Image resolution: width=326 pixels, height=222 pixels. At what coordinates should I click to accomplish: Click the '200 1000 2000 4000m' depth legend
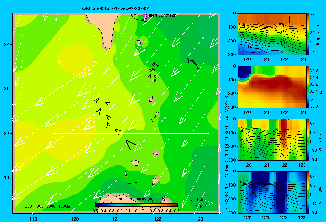pos(47,206)
